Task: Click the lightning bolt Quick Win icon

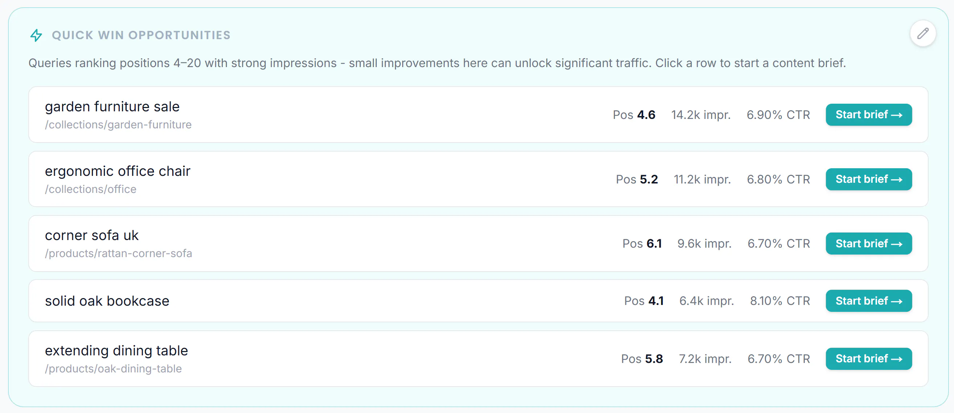Action: point(36,35)
